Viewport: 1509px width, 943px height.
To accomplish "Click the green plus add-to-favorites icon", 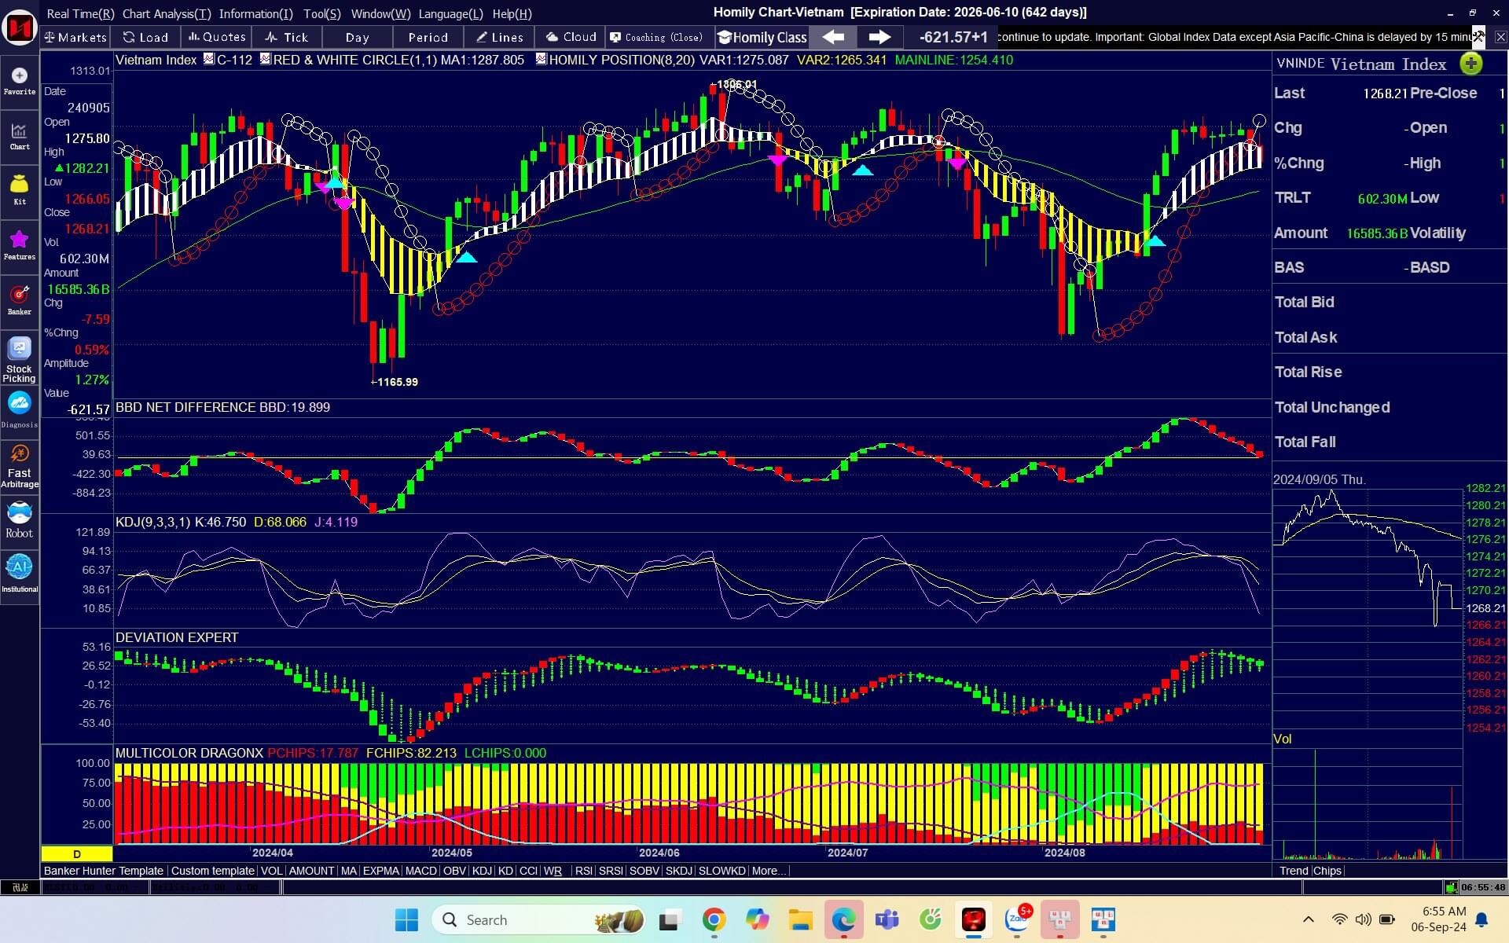I will [1470, 64].
